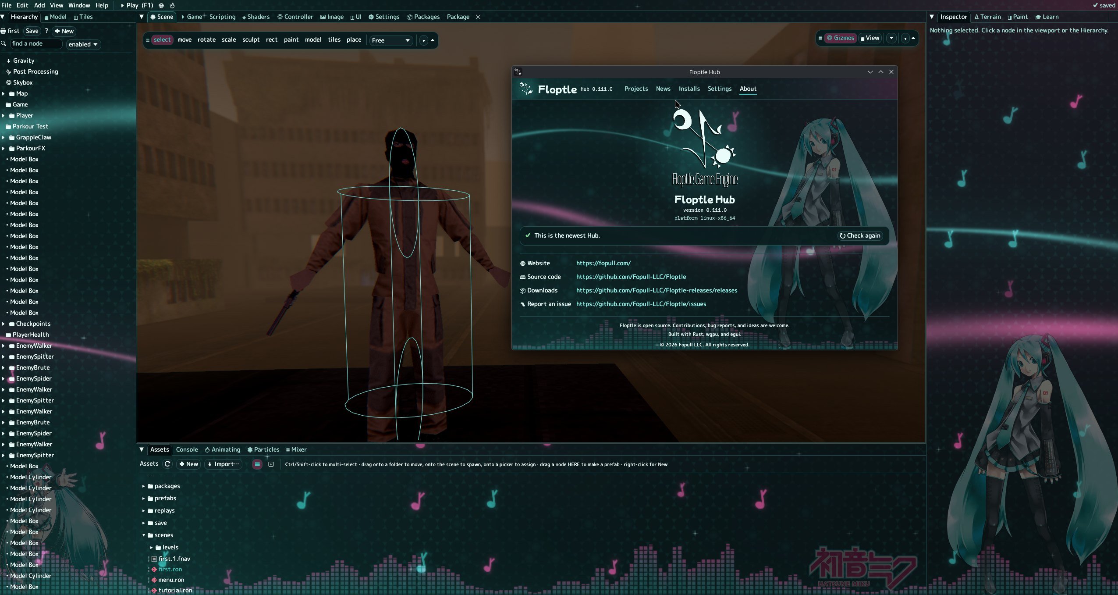Open the https://fopull.com/ website link
Viewport: 1118px width, 595px height.
tap(603, 264)
